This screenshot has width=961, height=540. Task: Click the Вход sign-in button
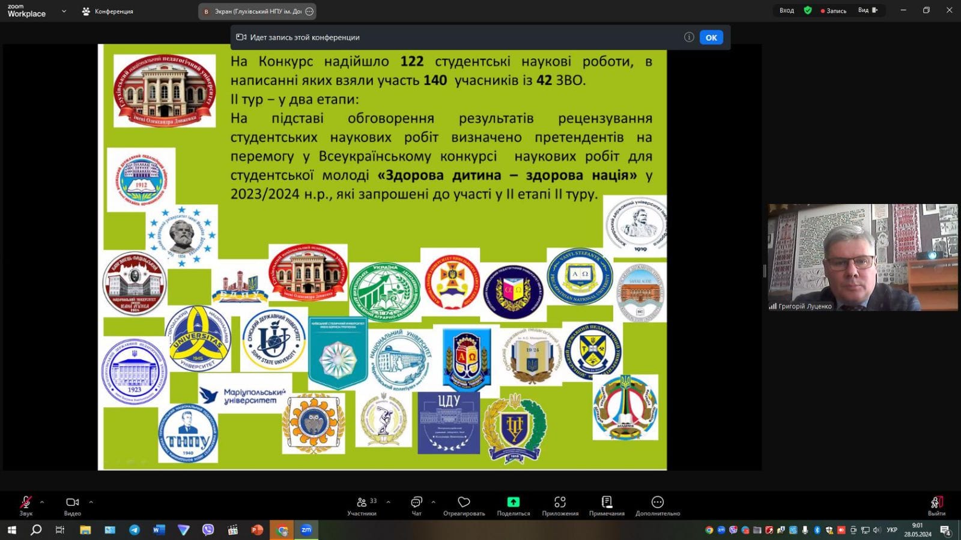click(x=787, y=10)
